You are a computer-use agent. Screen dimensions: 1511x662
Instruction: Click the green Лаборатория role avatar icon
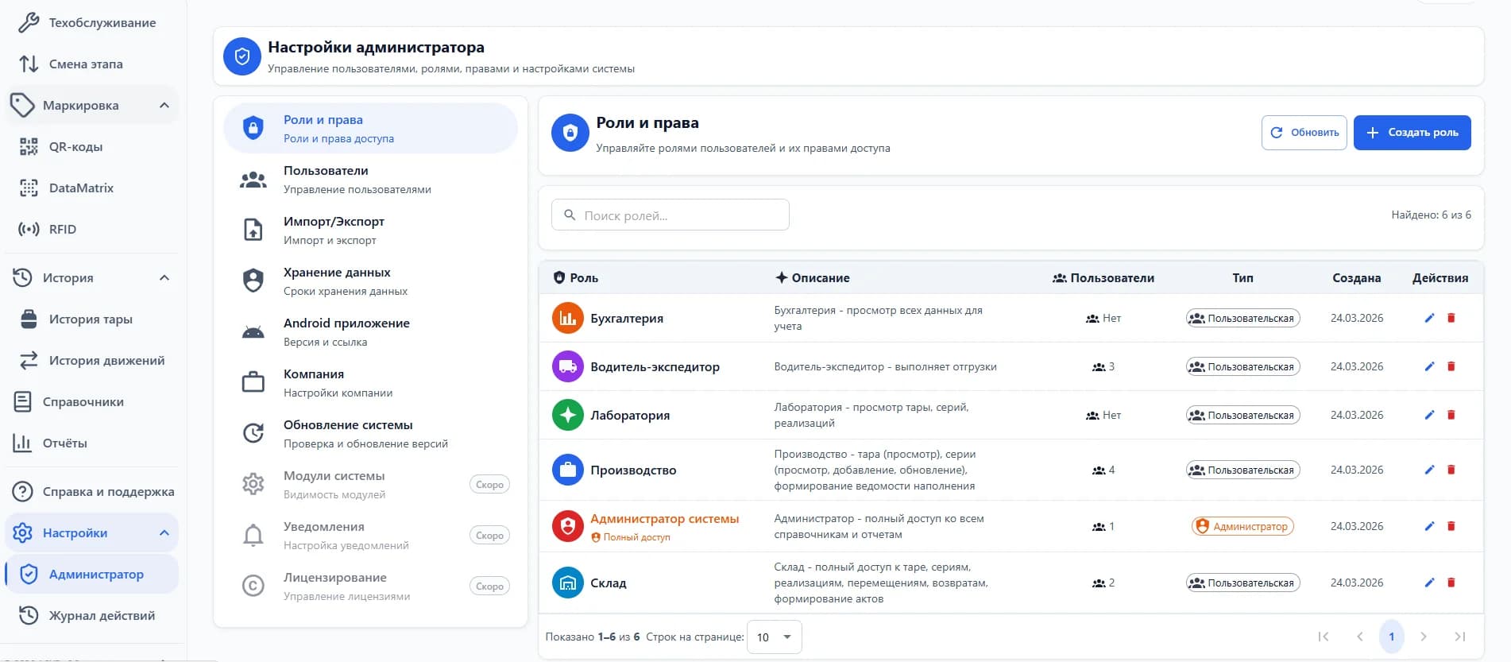click(567, 415)
